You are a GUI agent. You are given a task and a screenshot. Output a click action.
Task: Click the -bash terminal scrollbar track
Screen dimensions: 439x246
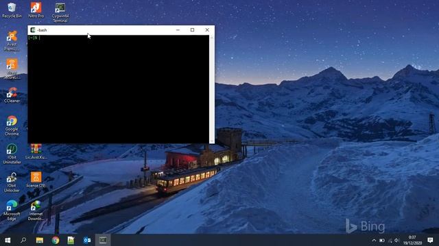[212, 90]
